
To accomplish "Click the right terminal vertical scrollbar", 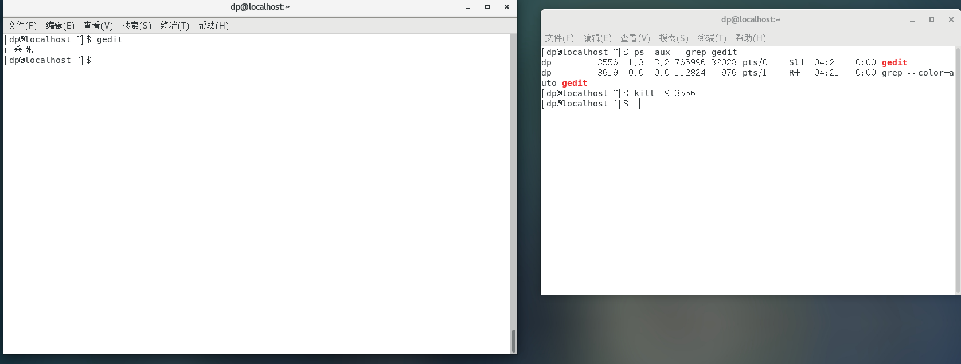I will pos(958,170).
